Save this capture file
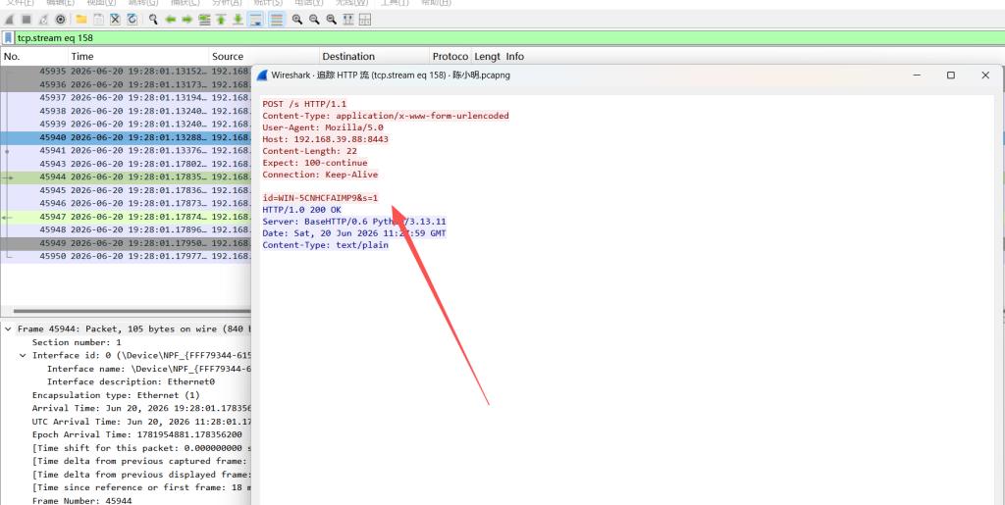 (98, 20)
